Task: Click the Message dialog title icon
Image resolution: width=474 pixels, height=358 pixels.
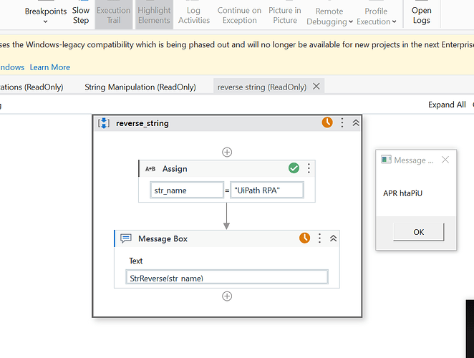Action: tap(386, 160)
